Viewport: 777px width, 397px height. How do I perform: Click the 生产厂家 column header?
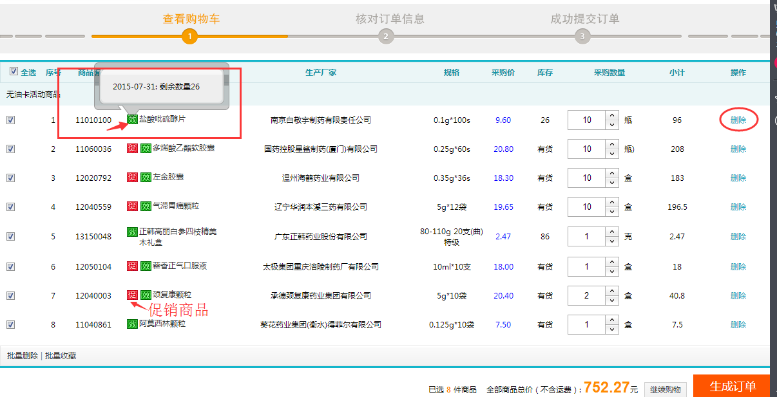[320, 72]
